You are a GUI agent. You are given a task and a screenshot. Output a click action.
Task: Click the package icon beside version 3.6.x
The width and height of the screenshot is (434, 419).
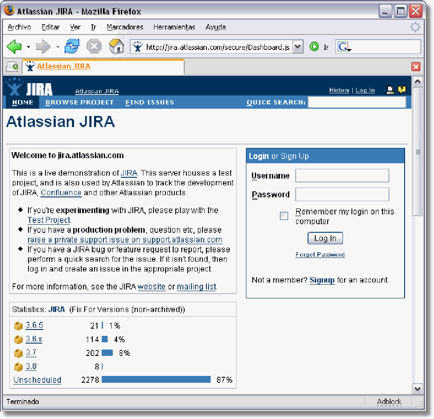(x=18, y=339)
